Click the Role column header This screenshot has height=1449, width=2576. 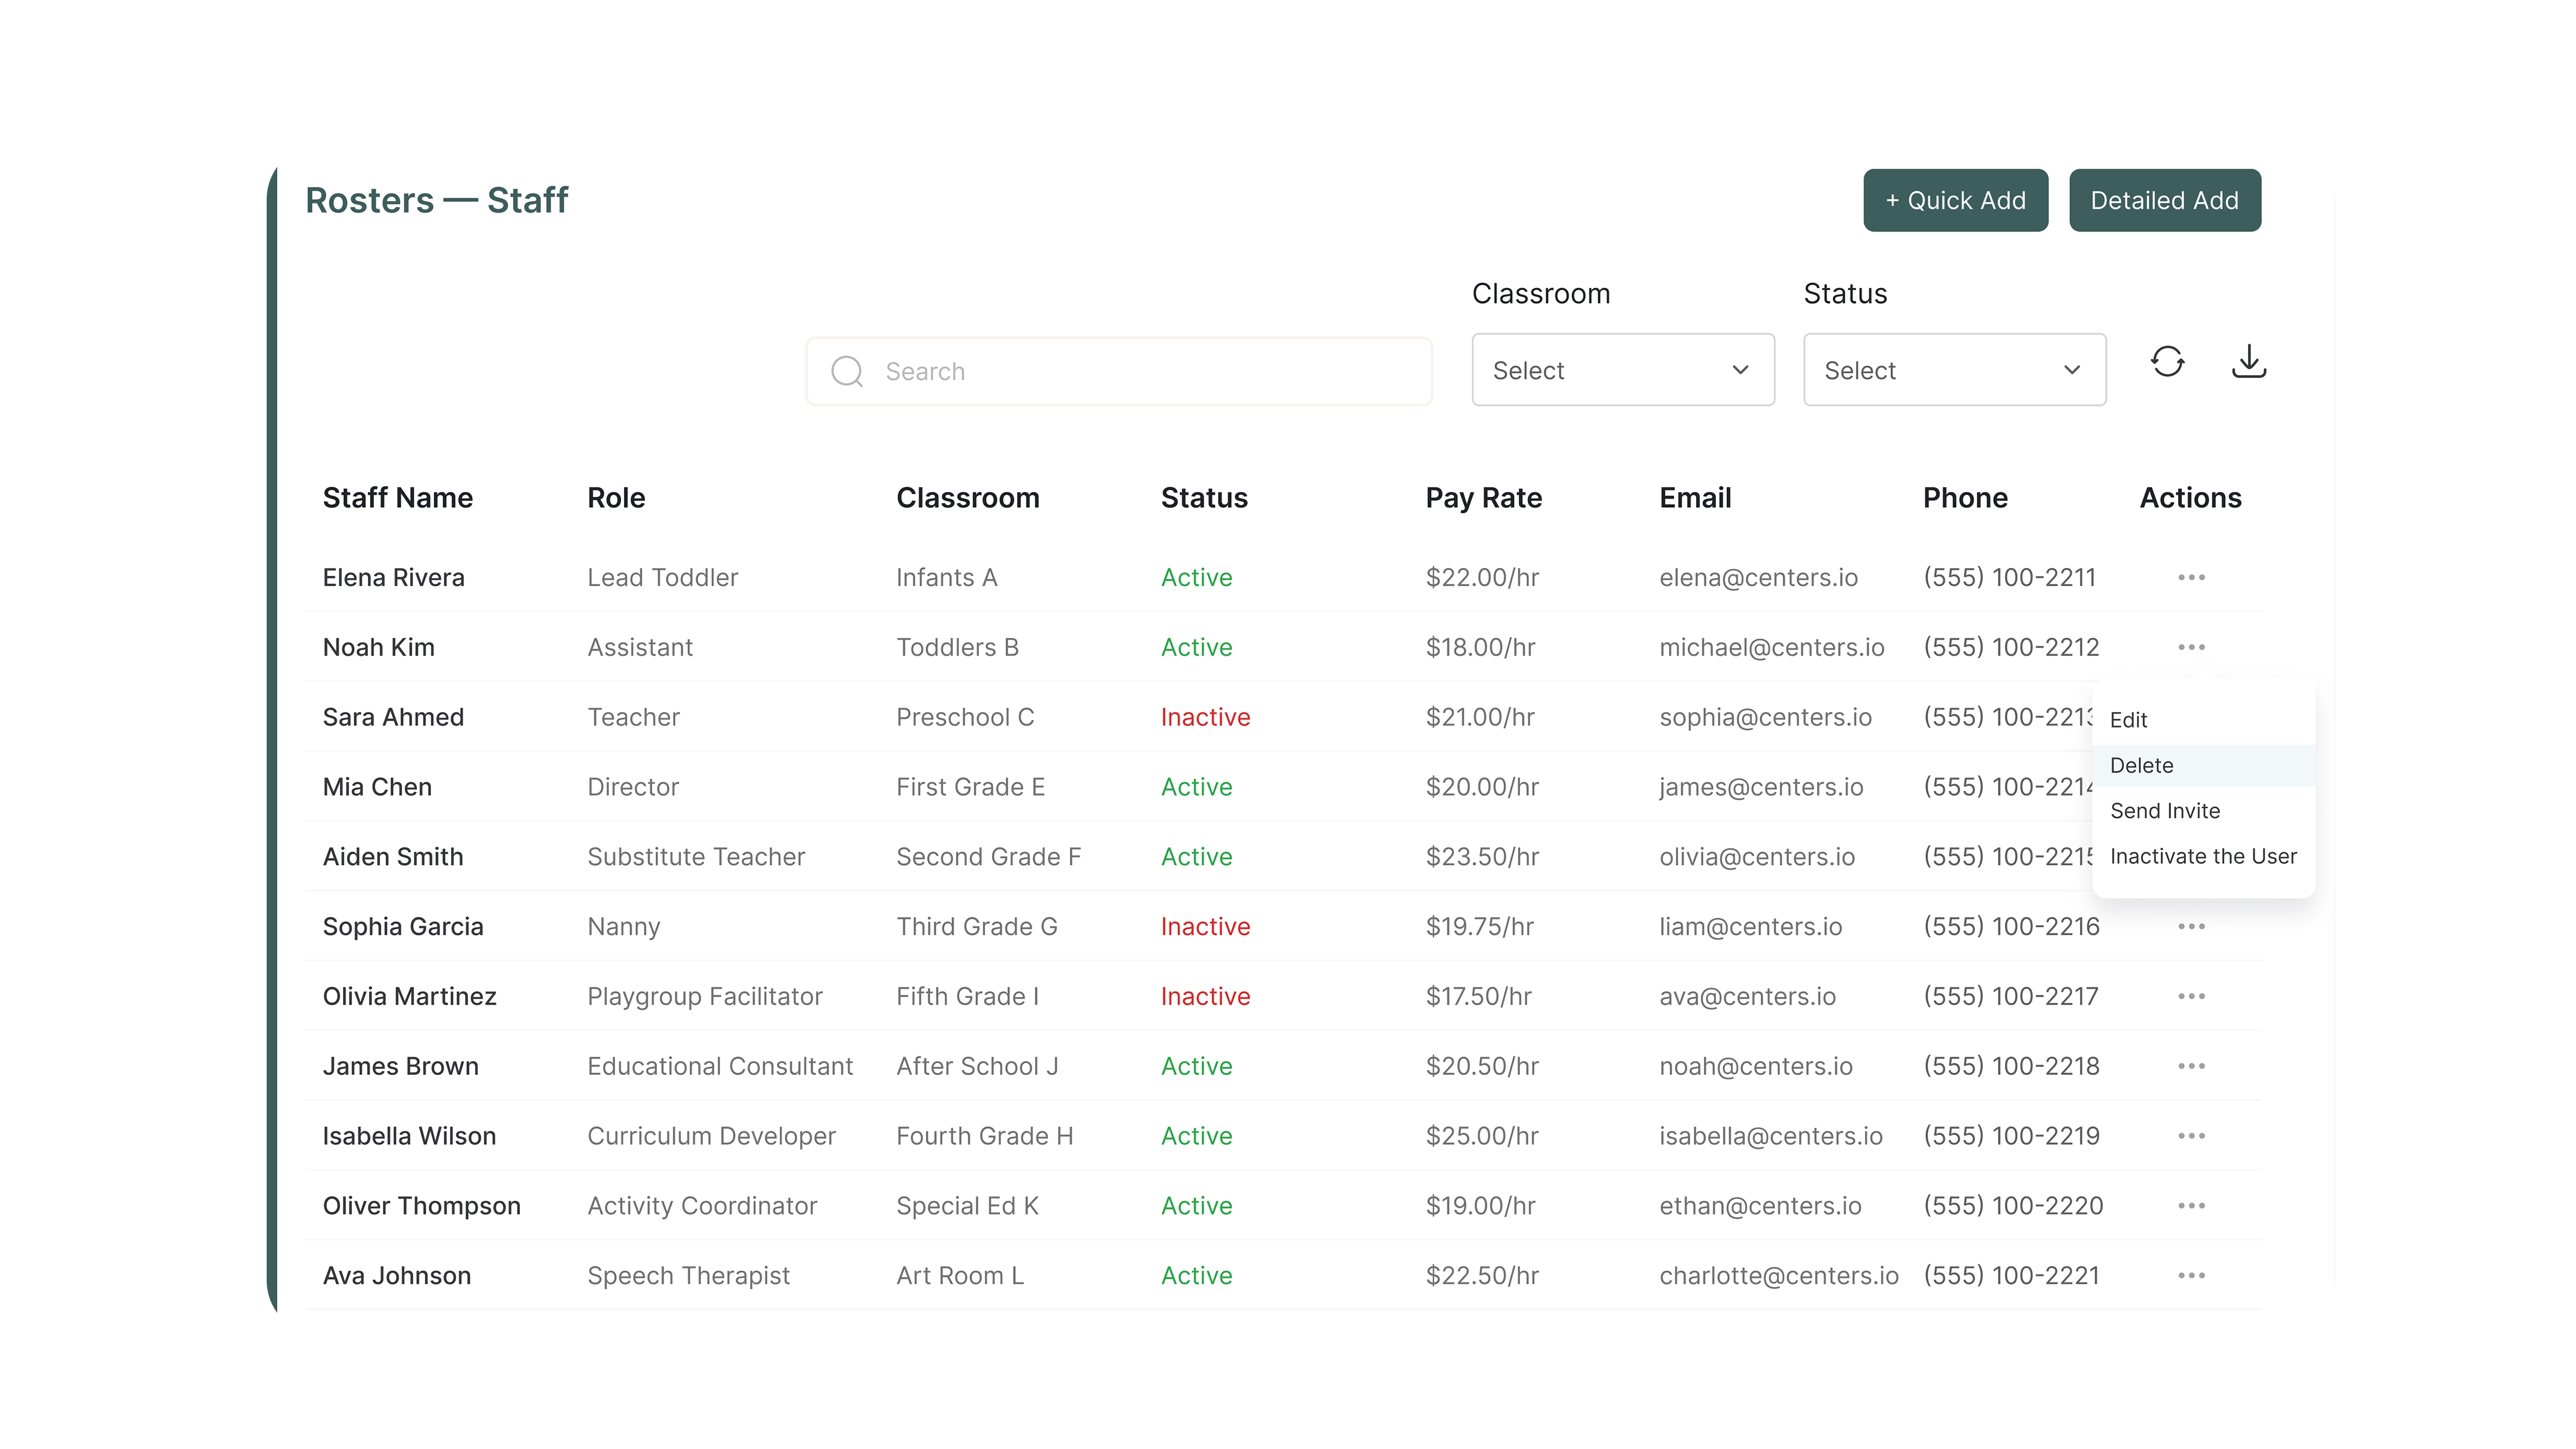(x=616, y=498)
